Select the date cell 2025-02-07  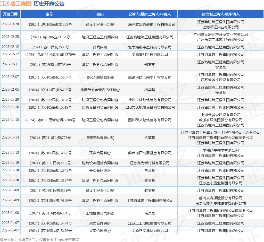10,77
